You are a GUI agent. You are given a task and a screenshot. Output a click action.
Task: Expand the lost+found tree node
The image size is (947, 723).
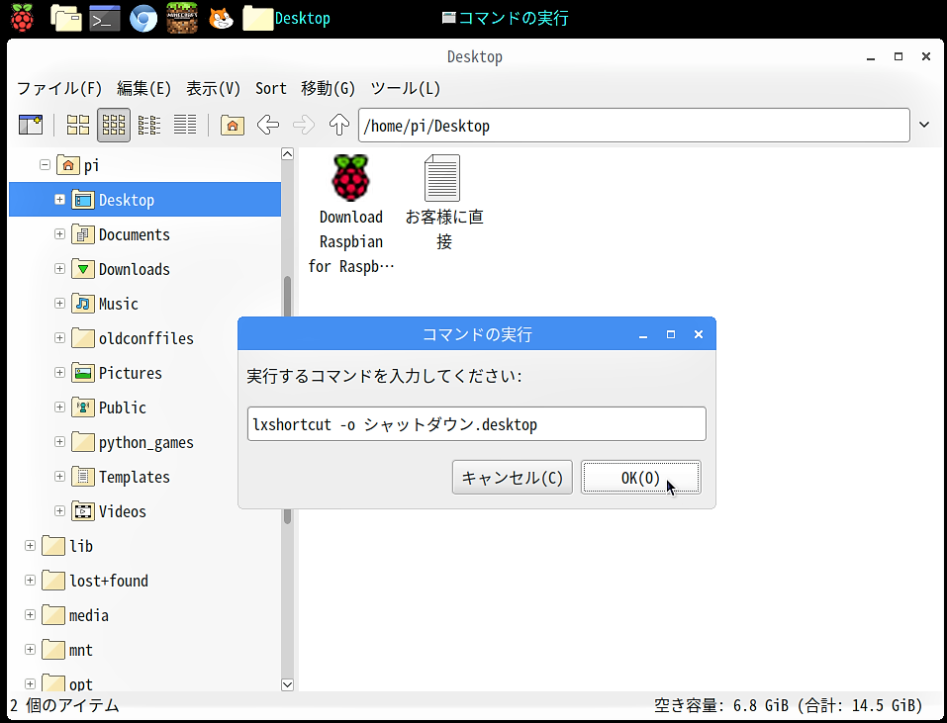click(31, 580)
